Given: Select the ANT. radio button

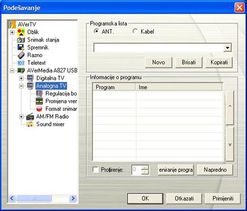Looking at the screenshot, I should tap(97, 31).
